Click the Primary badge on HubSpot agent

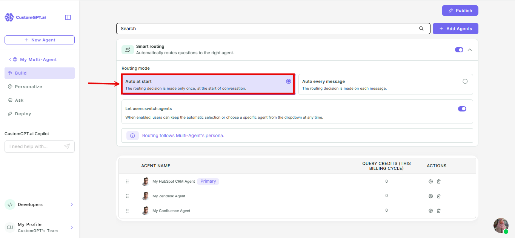click(x=208, y=182)
